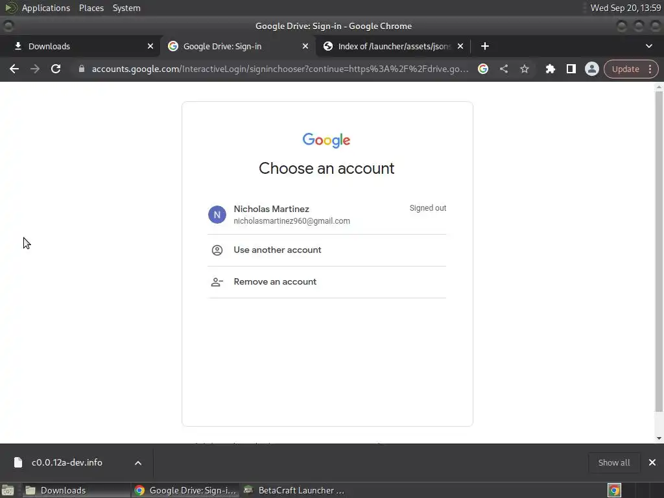Switch to Google Drive Sign-in taskbar window
The width and height of the screenshot is (664, 498).
(x=185, y=490)
